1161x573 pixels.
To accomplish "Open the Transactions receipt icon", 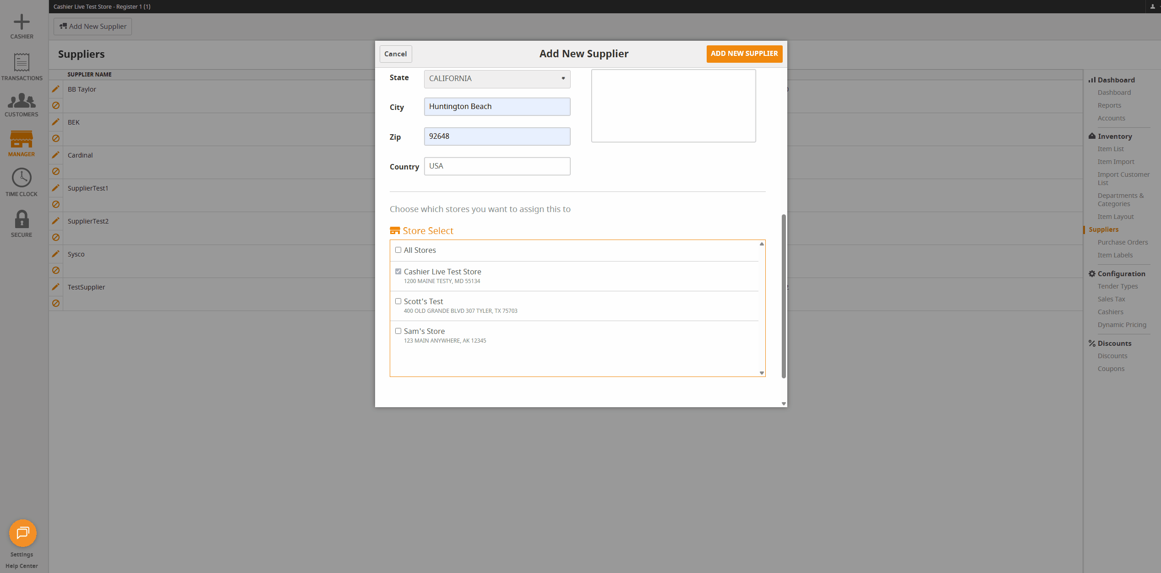I will [22, 62].
